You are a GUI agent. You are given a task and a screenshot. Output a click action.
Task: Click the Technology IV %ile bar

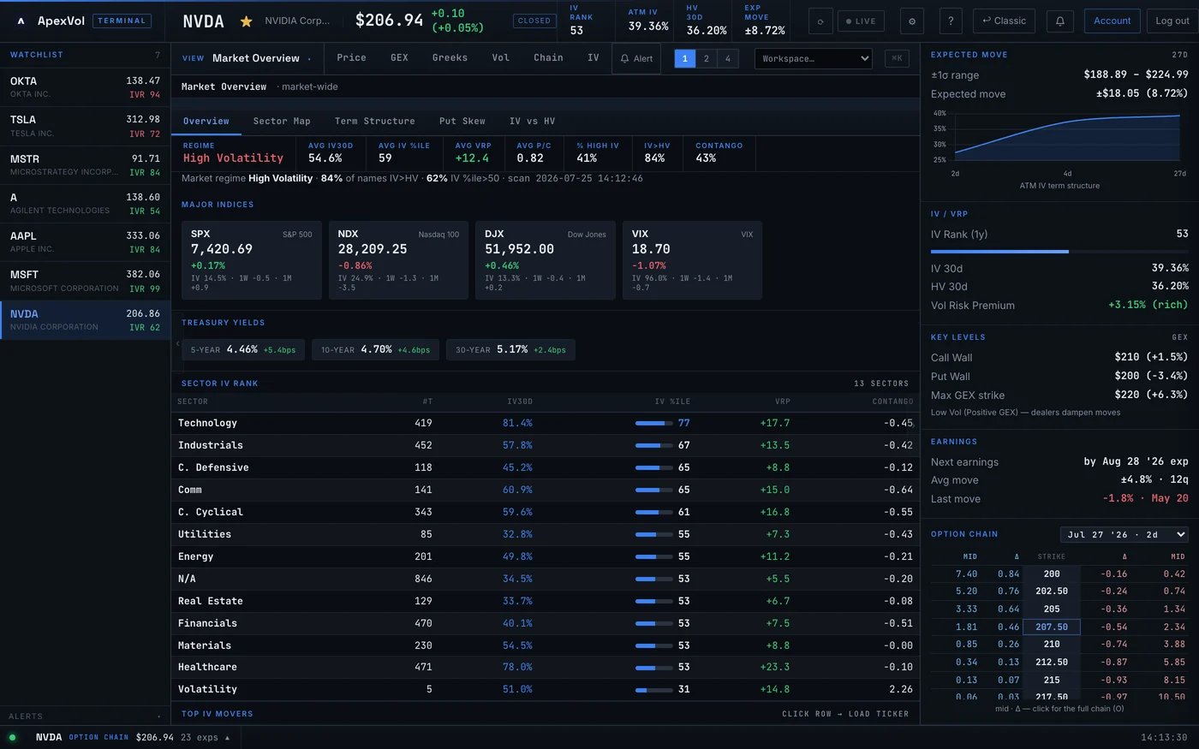tap(654, 423)
